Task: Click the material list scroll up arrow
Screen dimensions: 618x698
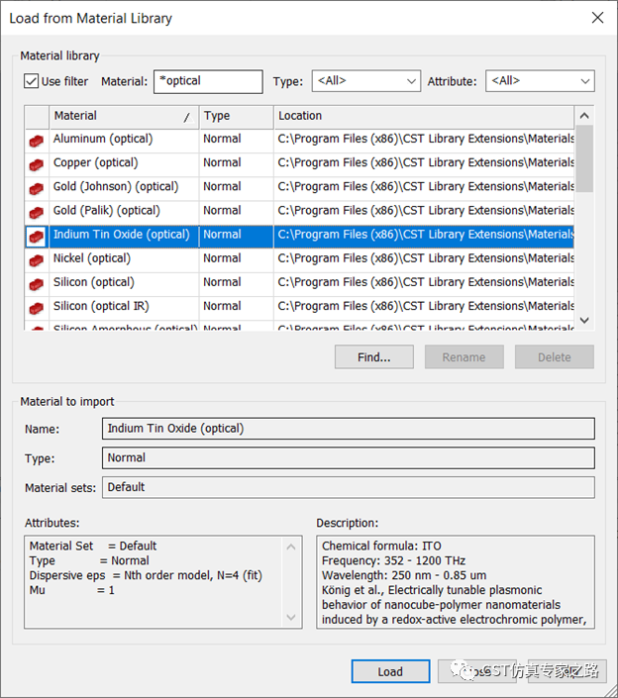Action: coord(584,116)
